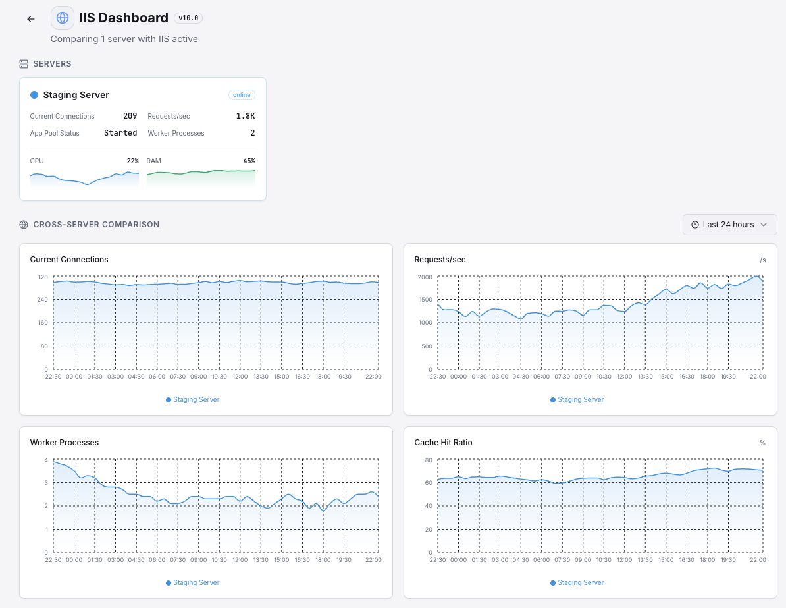This screenshot has width=786, height=608.
Task: Open the Last 24 hours dropdown
Action: tap(729, 224)
